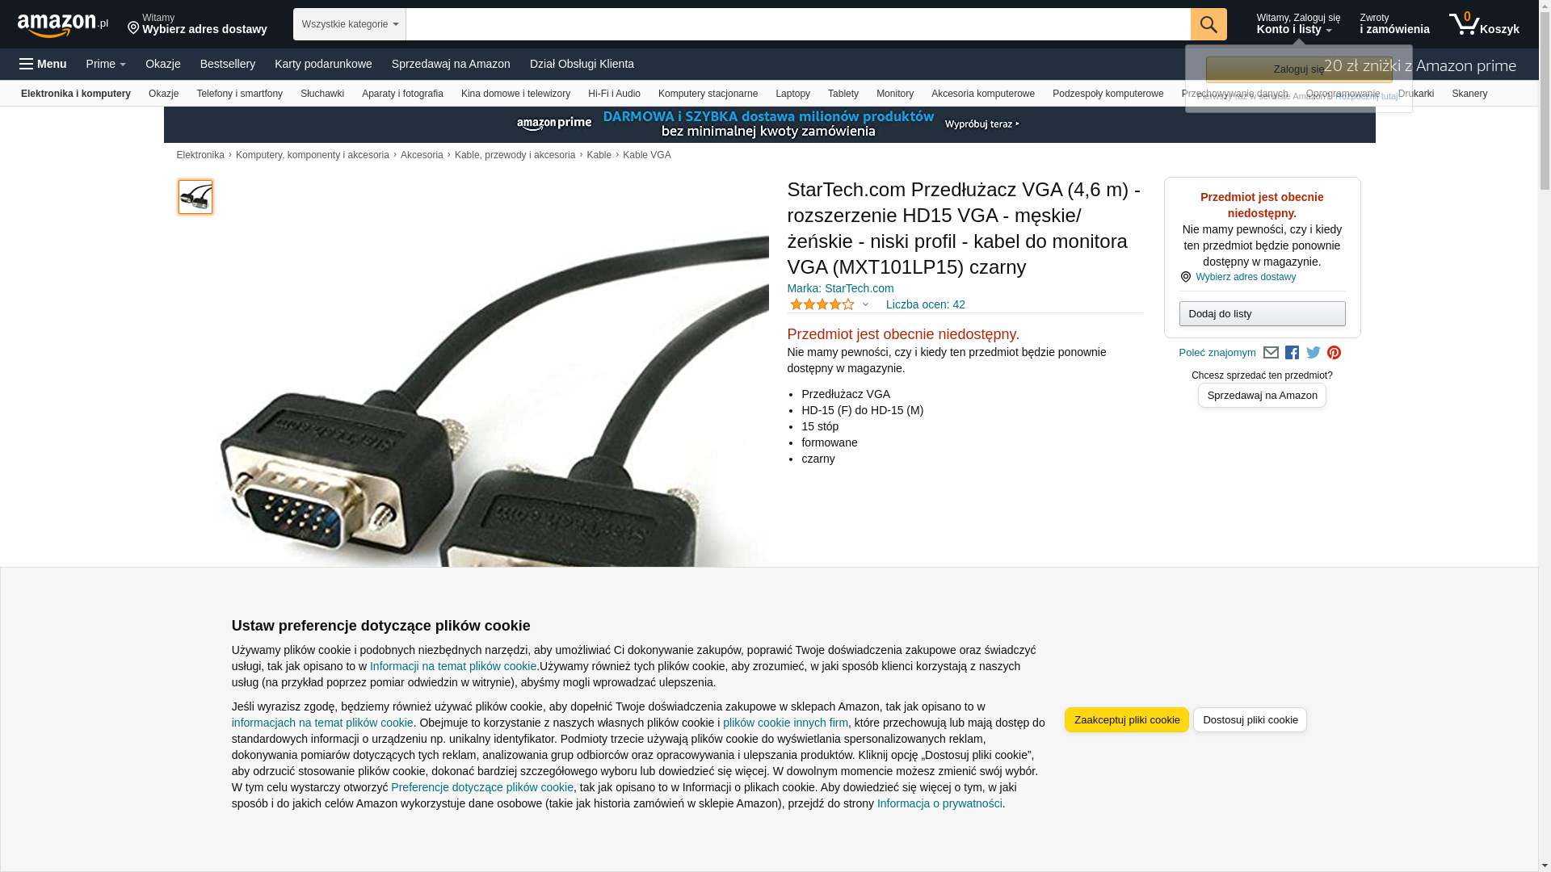Image resolution: width=1551 pixels, height=872 pixels.
Task: Click the magnifier search button
Action: (x=1208, y=24)
